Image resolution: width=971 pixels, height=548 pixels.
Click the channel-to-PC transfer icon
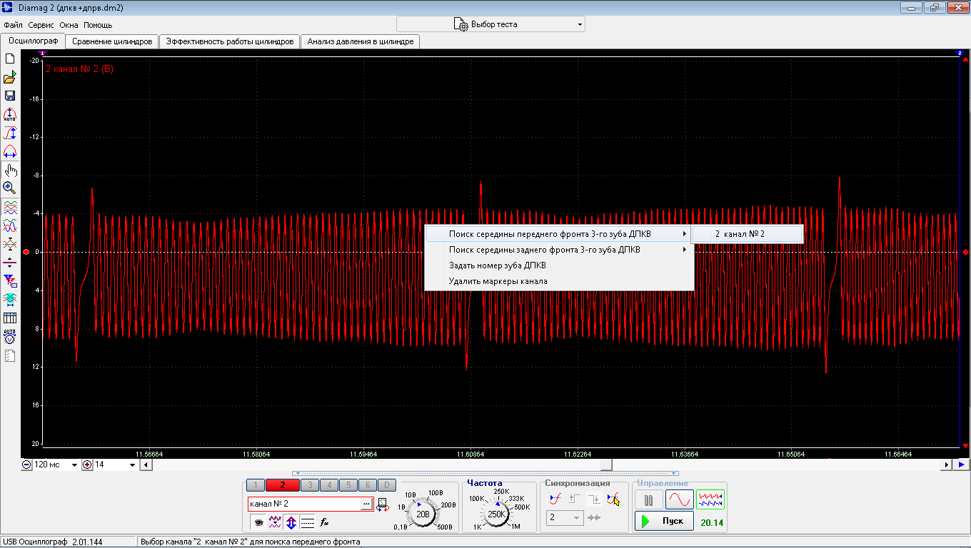[x=383, y=504]
